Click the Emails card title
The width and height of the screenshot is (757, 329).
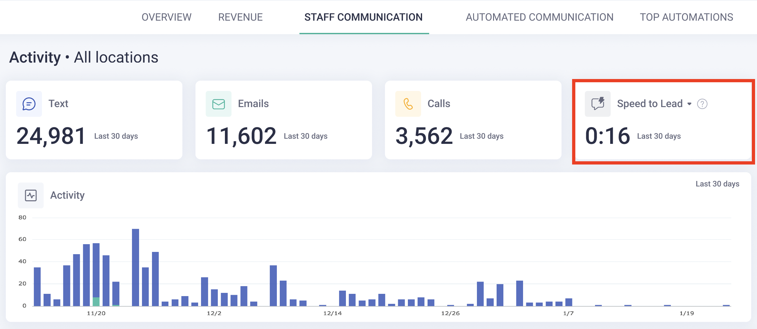(x=253, y=104)
